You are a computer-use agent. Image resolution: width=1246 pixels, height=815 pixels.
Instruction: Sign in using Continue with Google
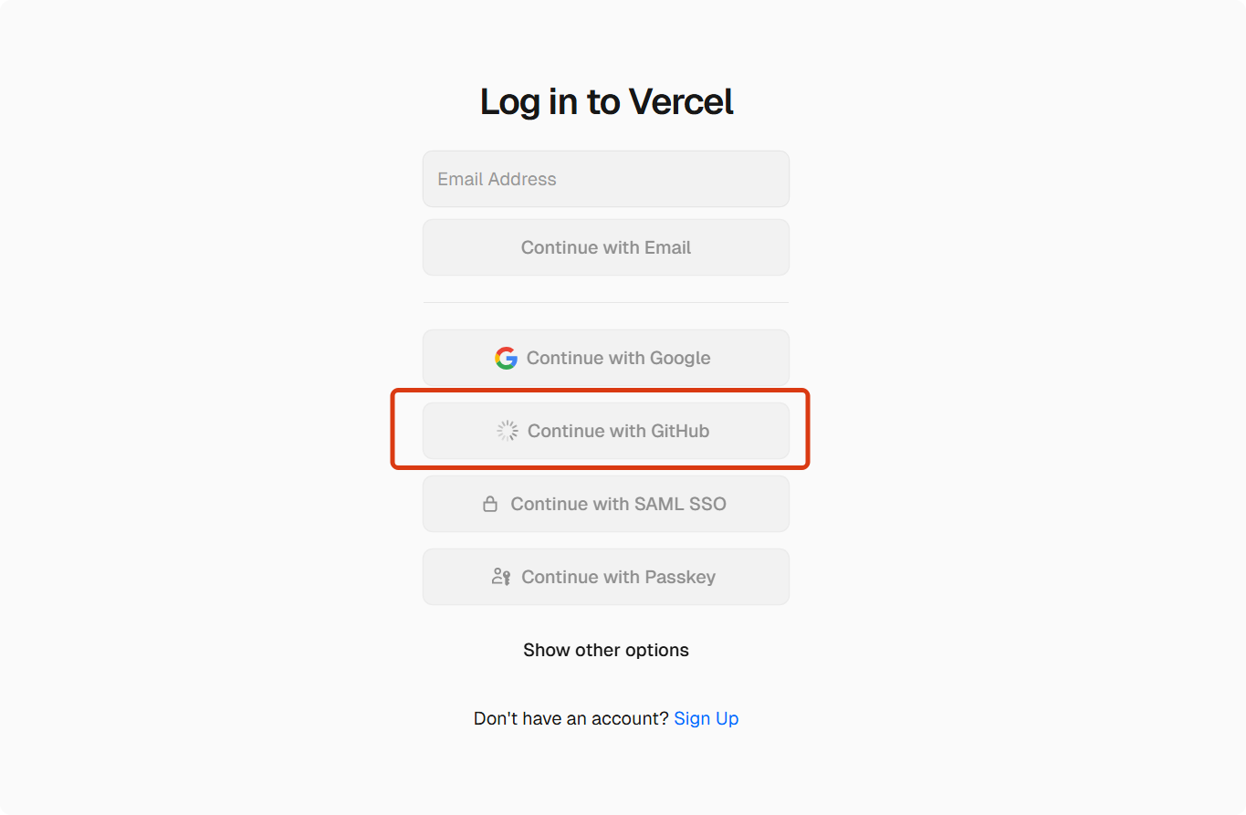point(606,358)
